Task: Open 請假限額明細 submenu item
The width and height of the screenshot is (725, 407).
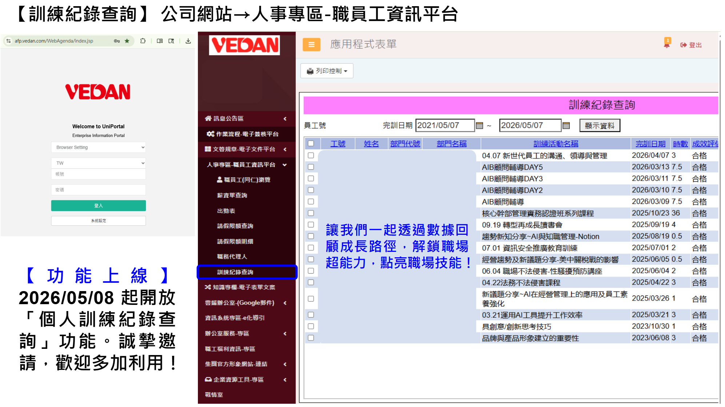Action: [x=235, y=242]
